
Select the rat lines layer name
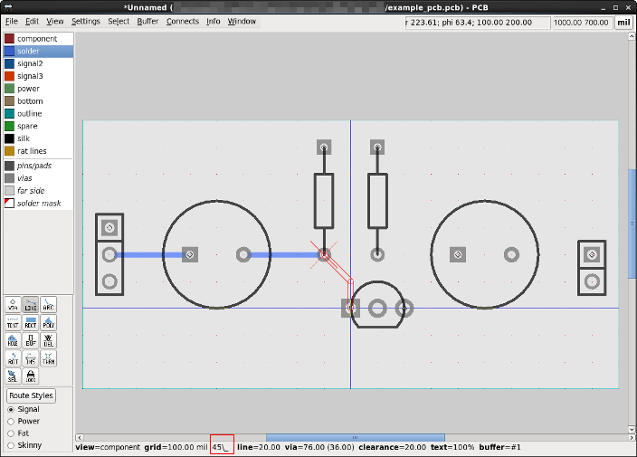point(32,151)
